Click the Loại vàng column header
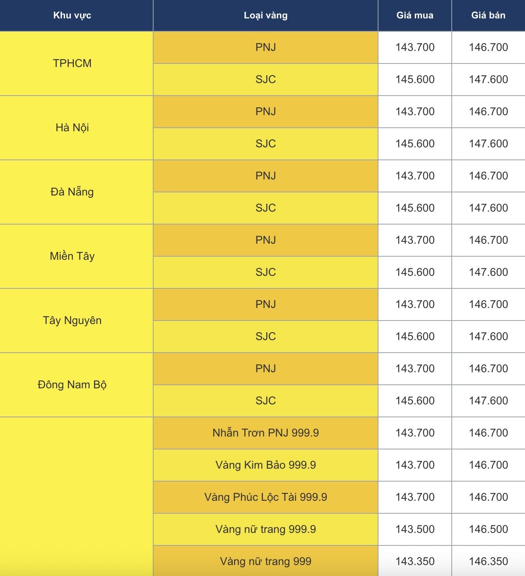This screenshot has width=525, height=576. [265, 15]
